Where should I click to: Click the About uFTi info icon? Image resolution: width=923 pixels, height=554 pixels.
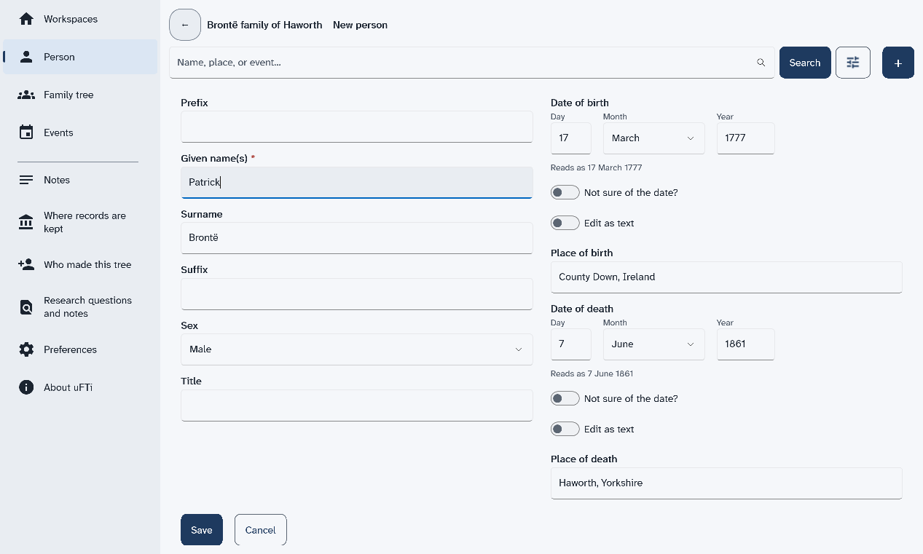click(x=26, y=387)
